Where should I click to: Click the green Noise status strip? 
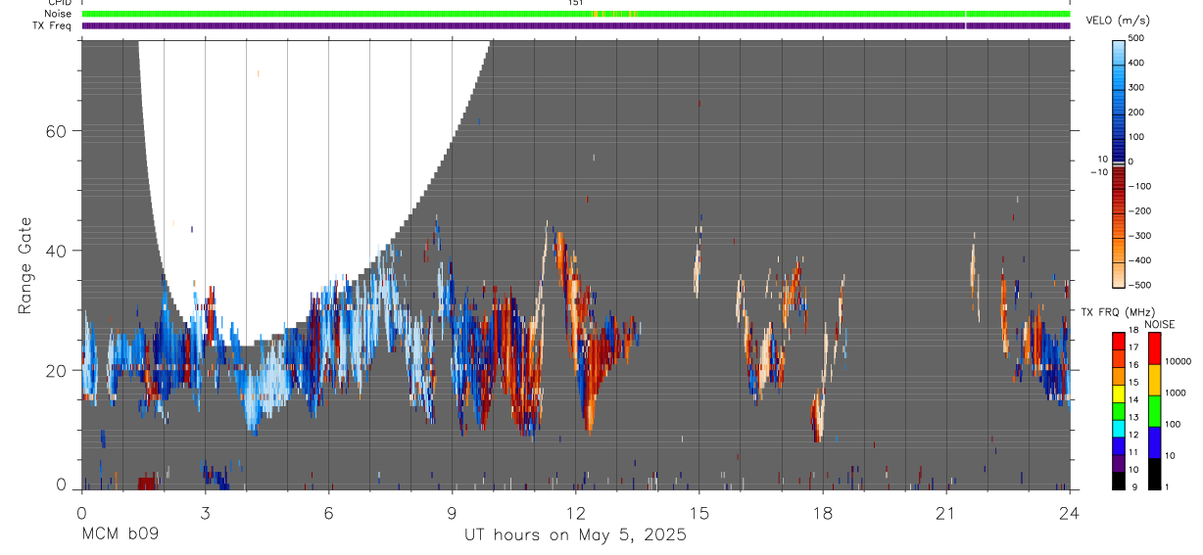[576, 14]
